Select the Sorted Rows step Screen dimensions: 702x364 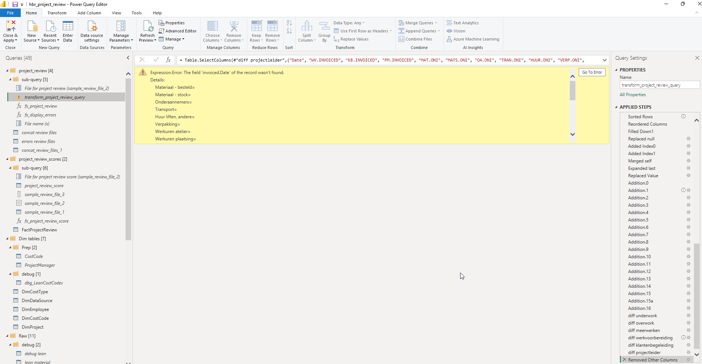[x=640, y=117]
